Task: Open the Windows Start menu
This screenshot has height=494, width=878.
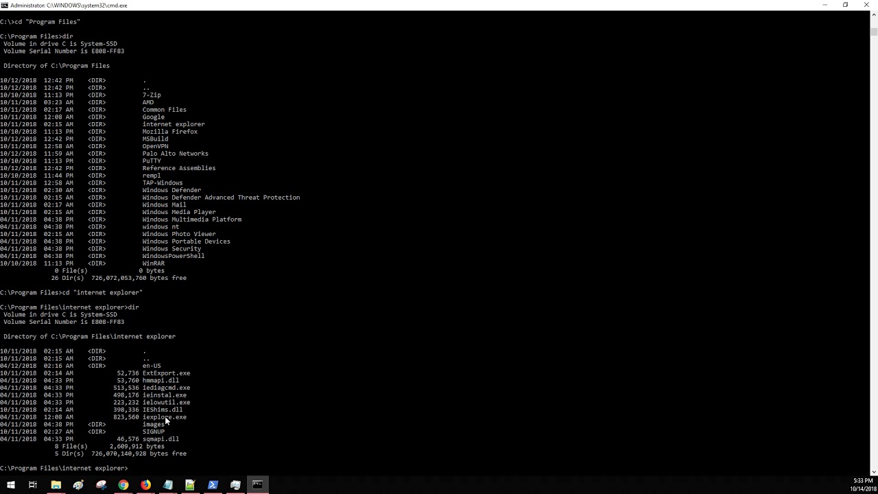Action: click(10, 485)
